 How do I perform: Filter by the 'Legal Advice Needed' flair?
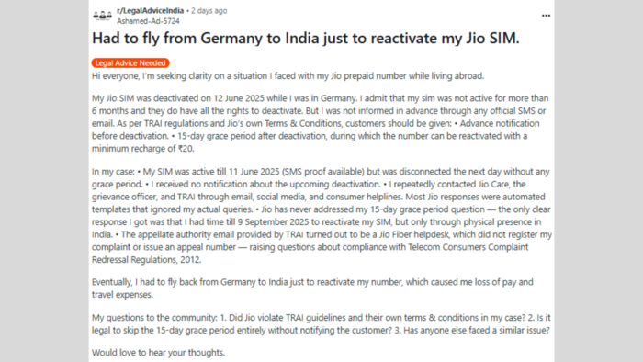(130, 63)
